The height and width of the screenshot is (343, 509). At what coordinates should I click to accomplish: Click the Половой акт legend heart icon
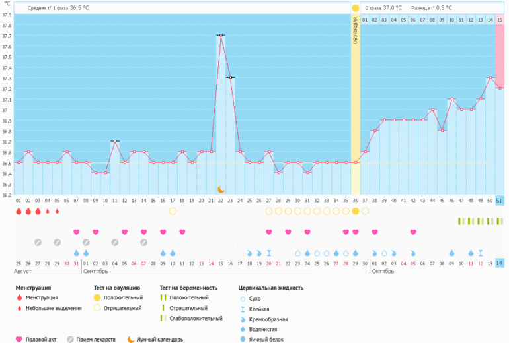pyautogui.click(x=19, y=339)
